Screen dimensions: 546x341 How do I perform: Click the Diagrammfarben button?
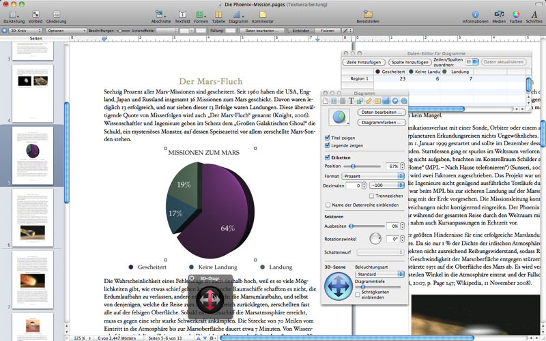[x=382, y=122]
